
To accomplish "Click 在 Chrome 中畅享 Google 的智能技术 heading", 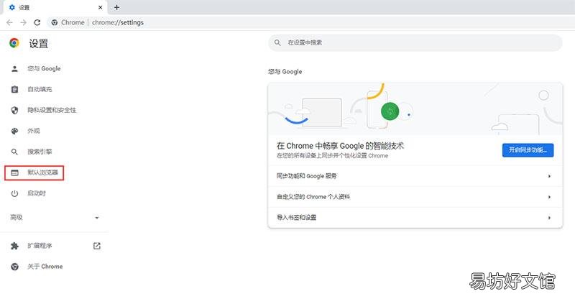I will [x=340, y=146].
